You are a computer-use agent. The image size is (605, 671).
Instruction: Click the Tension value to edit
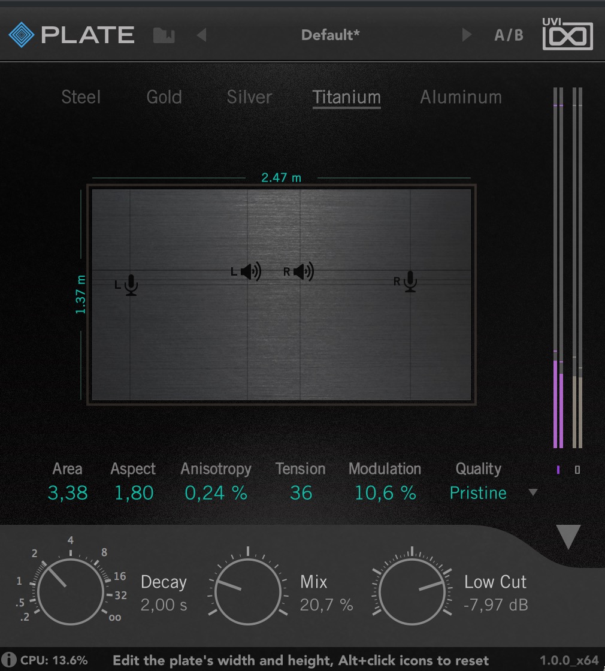[x=301, y=492]
